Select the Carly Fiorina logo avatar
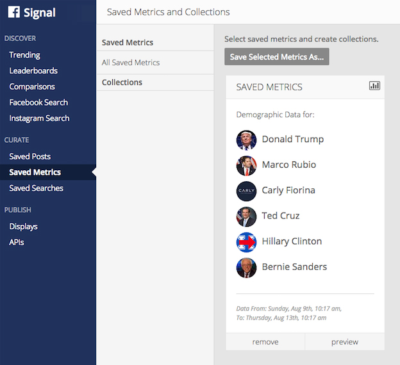 (246, 191)
